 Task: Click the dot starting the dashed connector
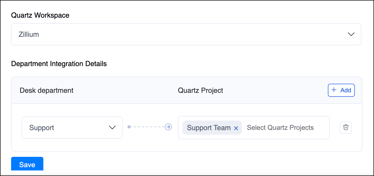pos(129,127)
